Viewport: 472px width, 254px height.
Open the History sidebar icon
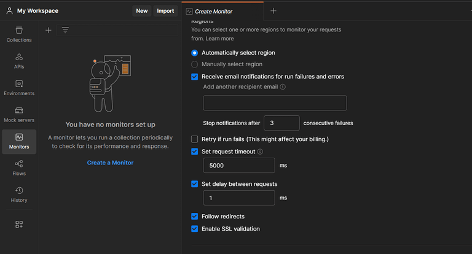coord(19,194)
